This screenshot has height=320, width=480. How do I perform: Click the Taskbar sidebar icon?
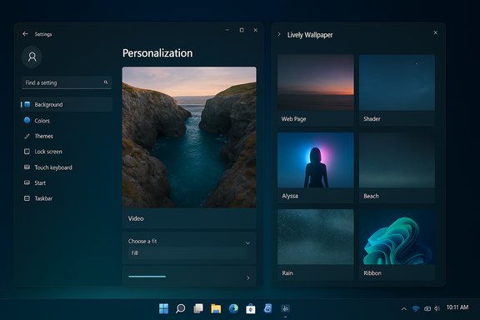click(27, 198)
